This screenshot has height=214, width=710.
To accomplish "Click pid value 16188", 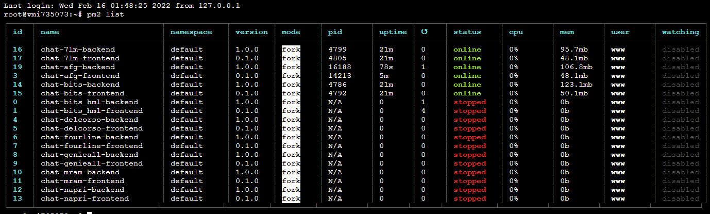I will (340, 67).
